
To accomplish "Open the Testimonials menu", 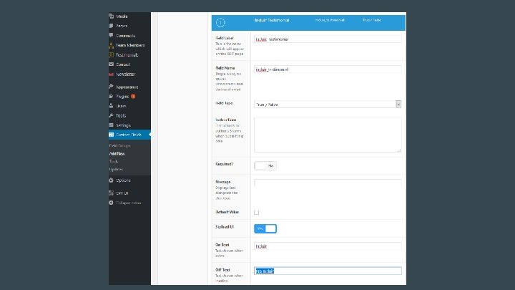I will (127, 55).
